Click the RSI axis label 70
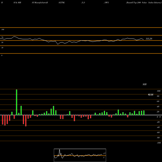The image size is (162, 162). point(2,37)
